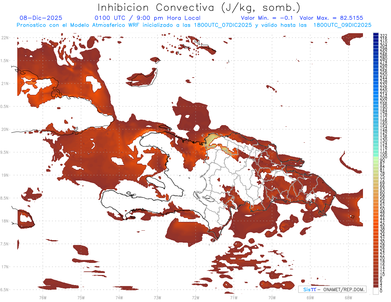Click the "73W" longitude label

pos(157,297)
